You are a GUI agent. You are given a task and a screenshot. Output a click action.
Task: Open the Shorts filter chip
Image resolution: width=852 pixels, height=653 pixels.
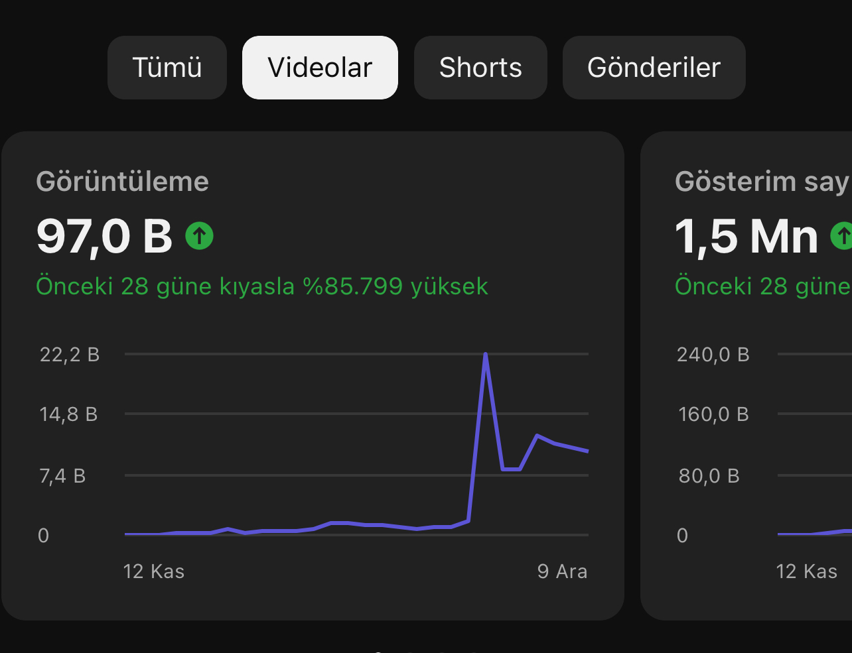click(480, 68)
